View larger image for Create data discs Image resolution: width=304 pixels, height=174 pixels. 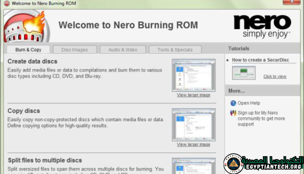tap(193, 95)
